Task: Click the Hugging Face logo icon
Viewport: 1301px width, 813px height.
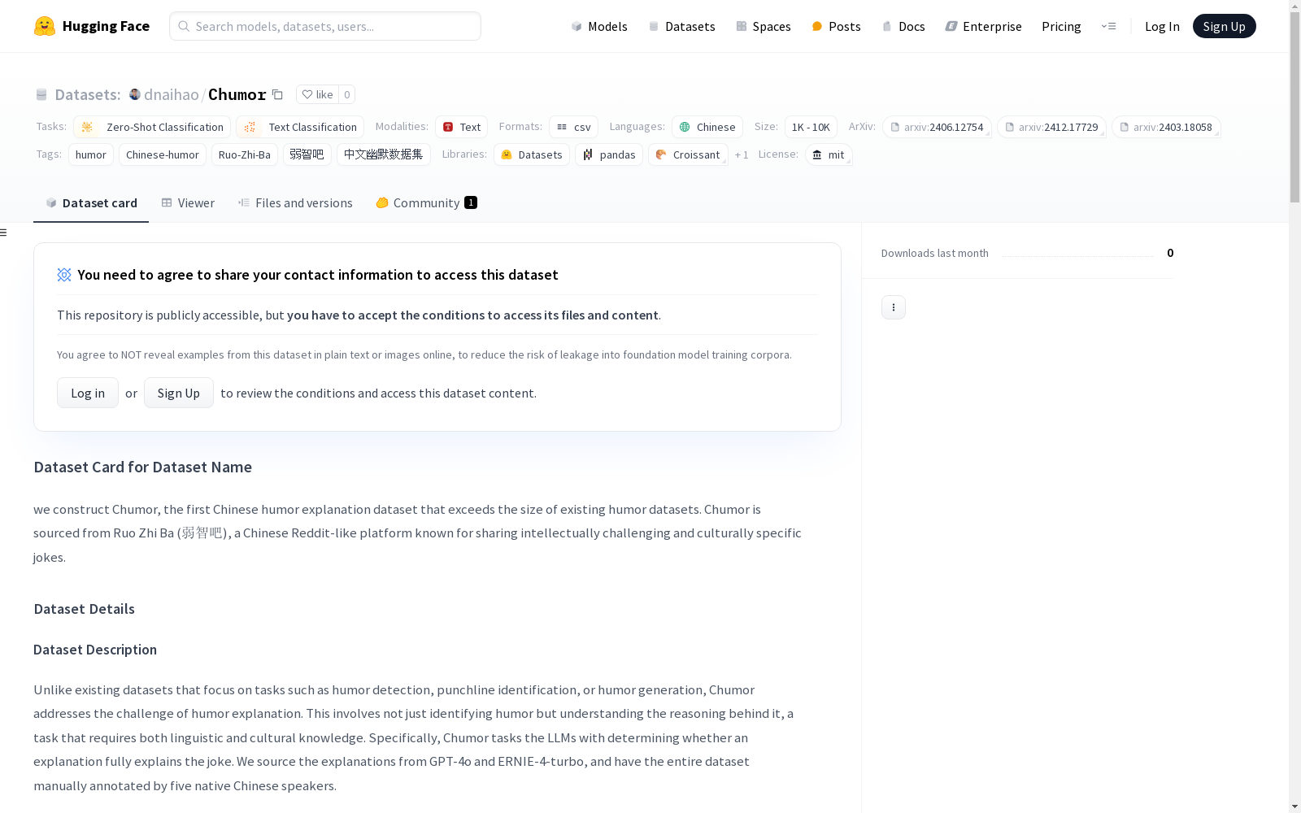Action: coord(45,26)
